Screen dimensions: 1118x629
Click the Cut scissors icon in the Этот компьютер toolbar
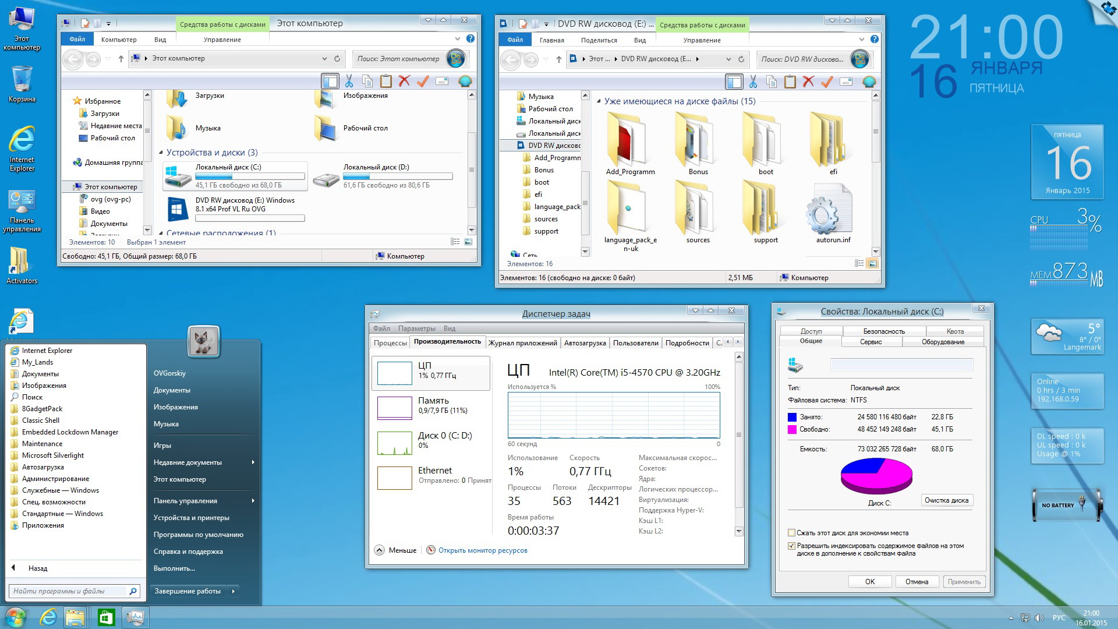[x=349, y=82]
